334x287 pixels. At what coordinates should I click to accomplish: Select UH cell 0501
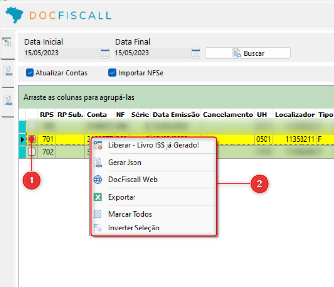(264, 139)
